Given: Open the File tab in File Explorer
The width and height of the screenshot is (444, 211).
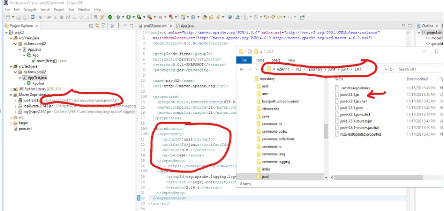Looking at the screenshot, I should tap(244, 60).
